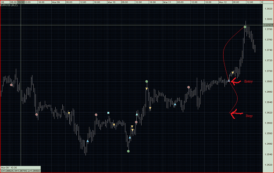Viewport: 274px width, 173px height.
Task: Select the green circle at the 1.3540 low
Action: pos(128,151)
